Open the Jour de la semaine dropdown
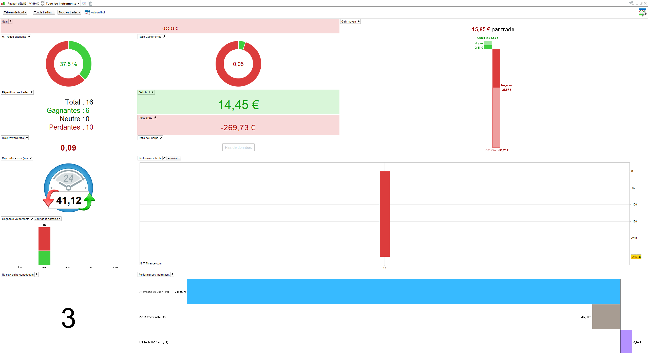The width and height of the screenshot is (648, 353). [x=48, y=219]
